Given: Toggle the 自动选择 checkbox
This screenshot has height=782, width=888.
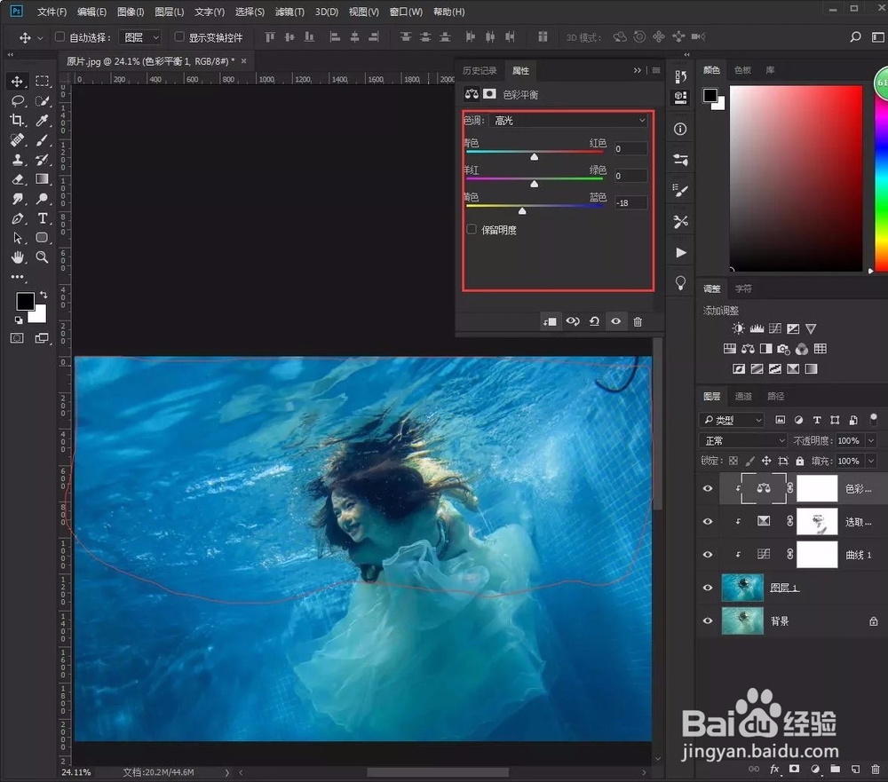Looking at the screenshot, I should click(59, 36).
